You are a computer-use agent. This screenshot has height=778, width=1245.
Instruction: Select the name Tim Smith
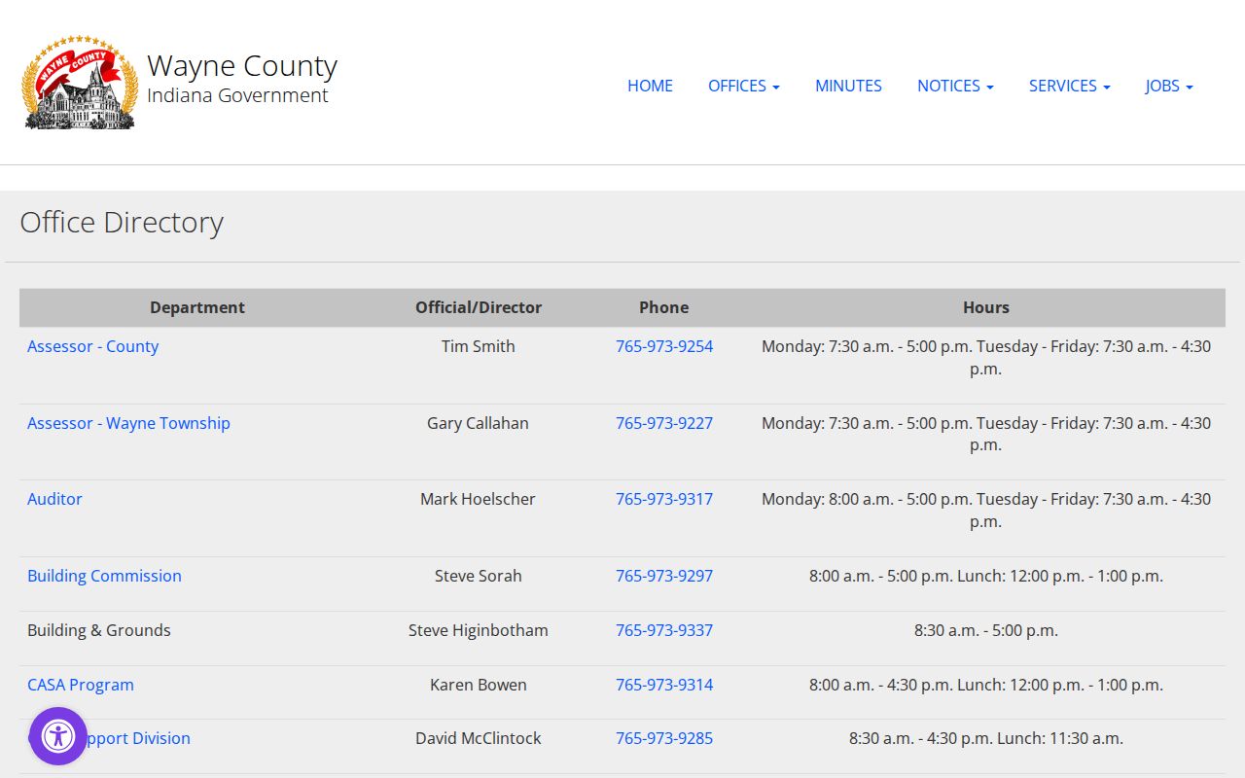click(x=479, y=346)
